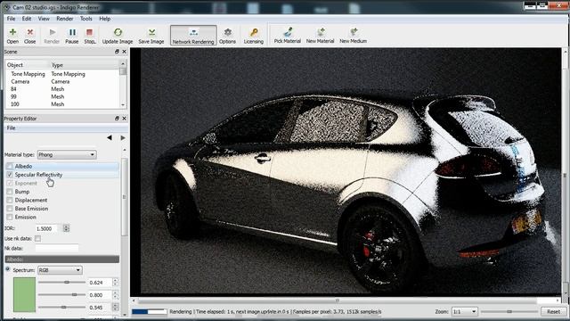Viewport: 570px width, 321px height.
Task: Toggle the Network Rendering toolbar button
Action: click(x=193, y=36)
